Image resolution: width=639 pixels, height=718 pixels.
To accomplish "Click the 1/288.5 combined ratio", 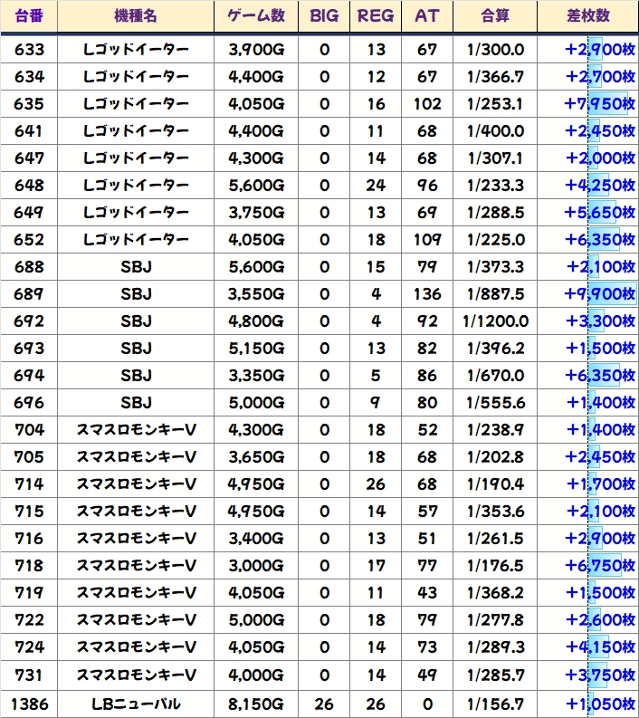I will [x=495, y=213].
